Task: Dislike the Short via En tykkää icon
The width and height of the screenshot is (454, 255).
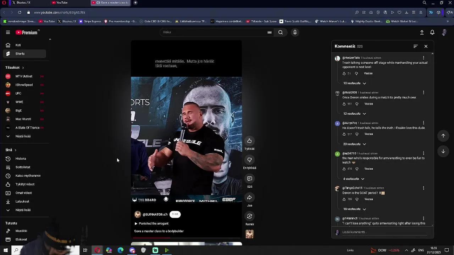Action: (249, 160)
